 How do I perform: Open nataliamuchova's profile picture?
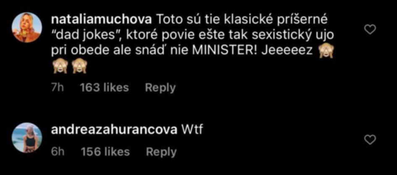point(27,27)
